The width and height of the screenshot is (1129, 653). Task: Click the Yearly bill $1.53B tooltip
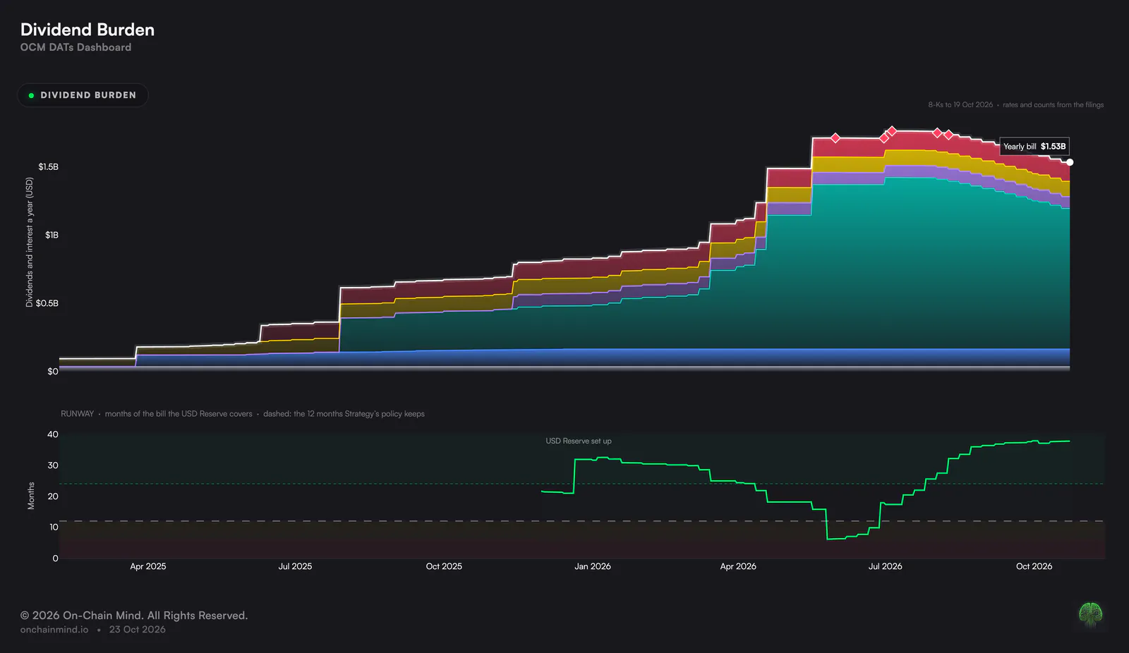(x=1034, y=147)
